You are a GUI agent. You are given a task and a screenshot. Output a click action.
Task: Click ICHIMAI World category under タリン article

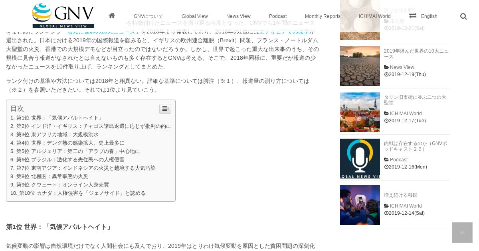point(406,114)
